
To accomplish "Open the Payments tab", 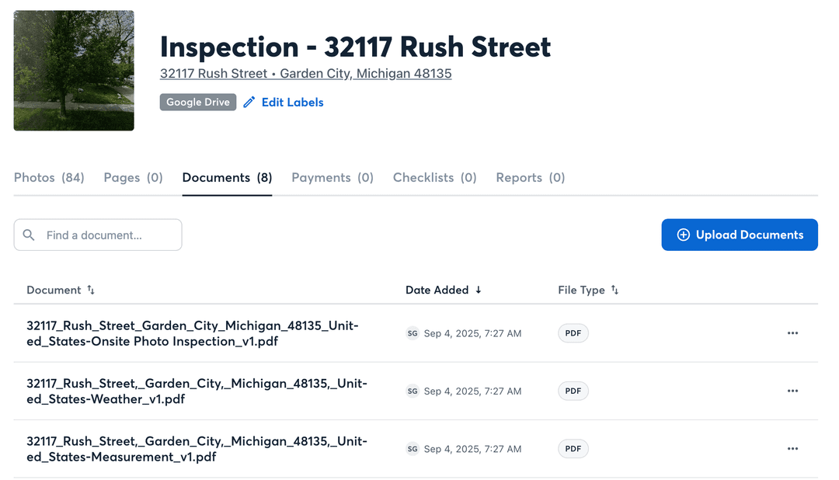I will tap(332, 178).
